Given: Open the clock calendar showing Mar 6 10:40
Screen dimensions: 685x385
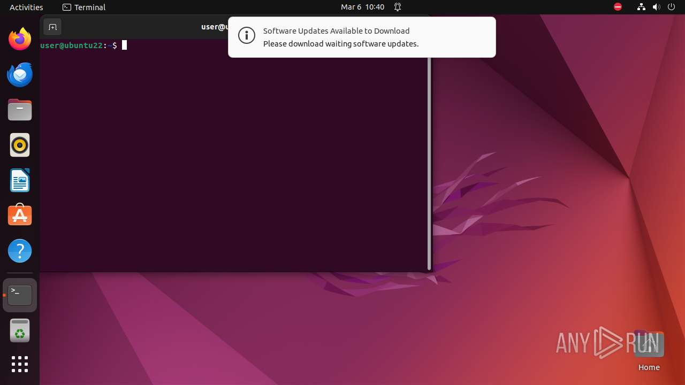Looking at the screenshot, I should tap(362, 7).
